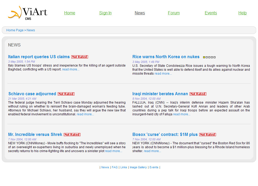Screen dimensions: 258x186
Task: Click the NEWS section heading
Action: [x=14, y=45]
